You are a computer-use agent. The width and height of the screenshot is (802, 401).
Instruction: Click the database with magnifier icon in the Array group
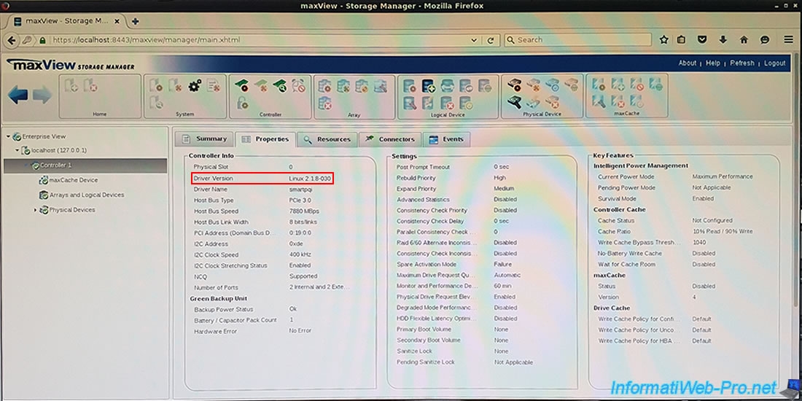coord(380,86)
